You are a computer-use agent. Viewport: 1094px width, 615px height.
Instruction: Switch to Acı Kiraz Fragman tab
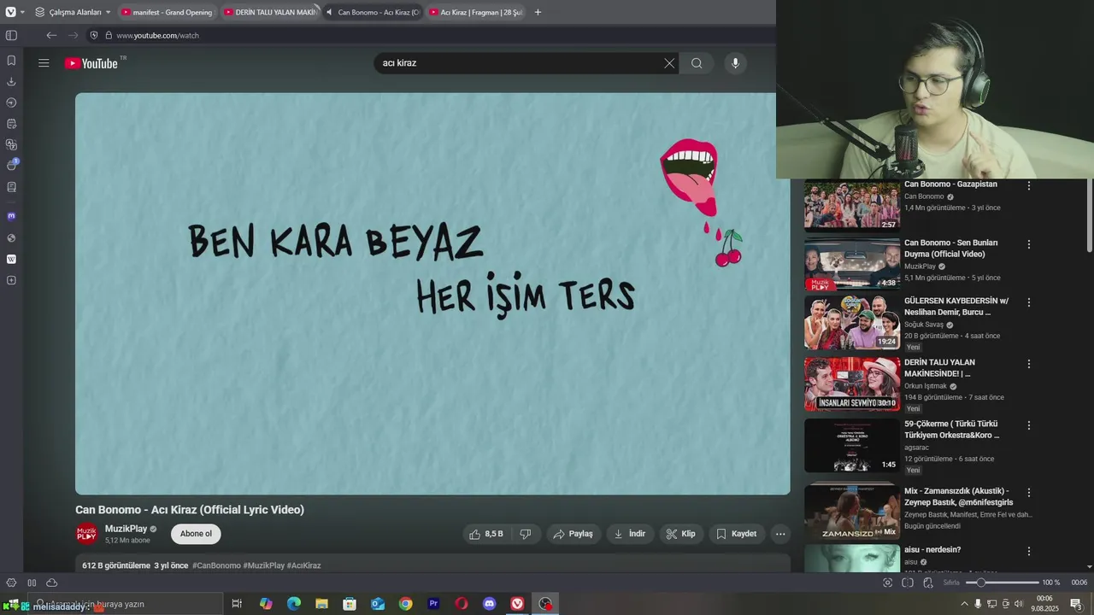(x=475, y=12)
